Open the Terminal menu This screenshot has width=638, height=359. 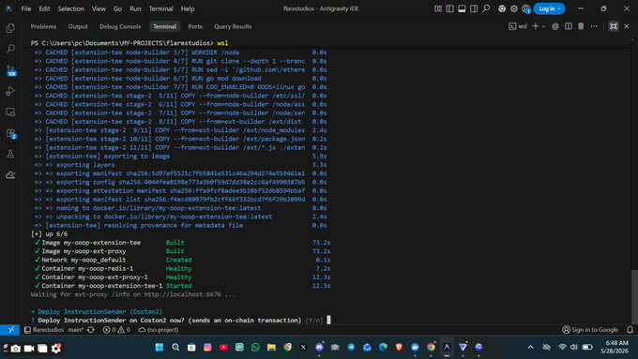pos(160,8)
